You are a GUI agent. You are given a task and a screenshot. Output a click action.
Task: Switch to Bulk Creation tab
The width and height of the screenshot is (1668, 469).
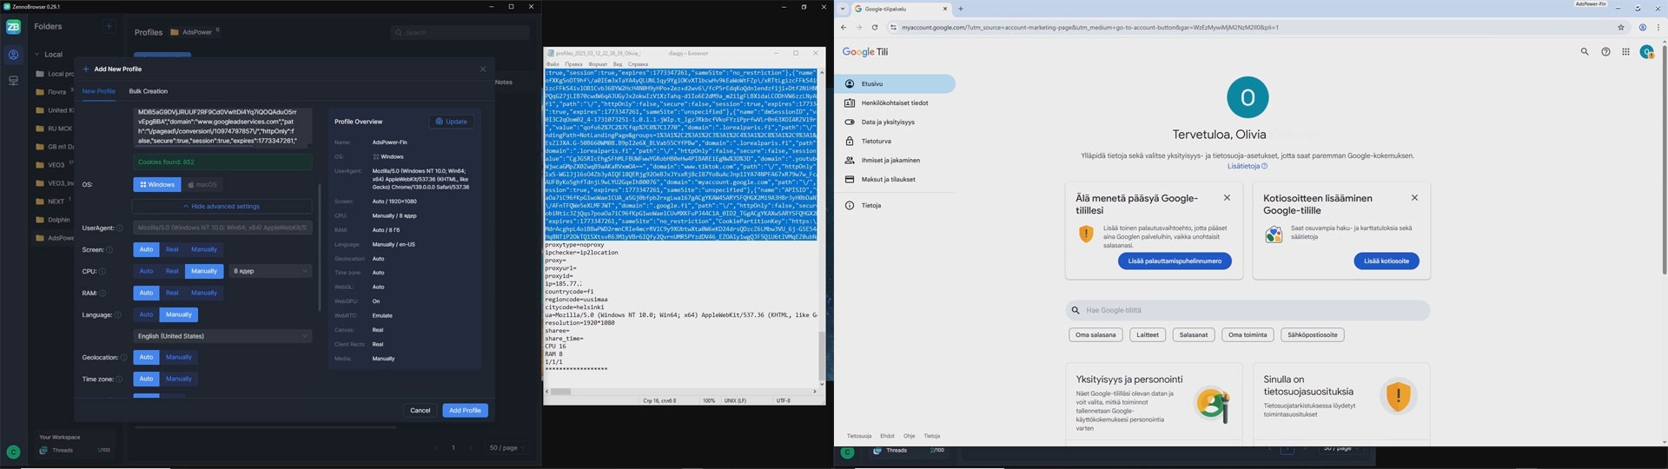[149, 91]
